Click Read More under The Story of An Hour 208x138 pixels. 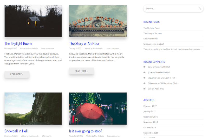[81, 71]
